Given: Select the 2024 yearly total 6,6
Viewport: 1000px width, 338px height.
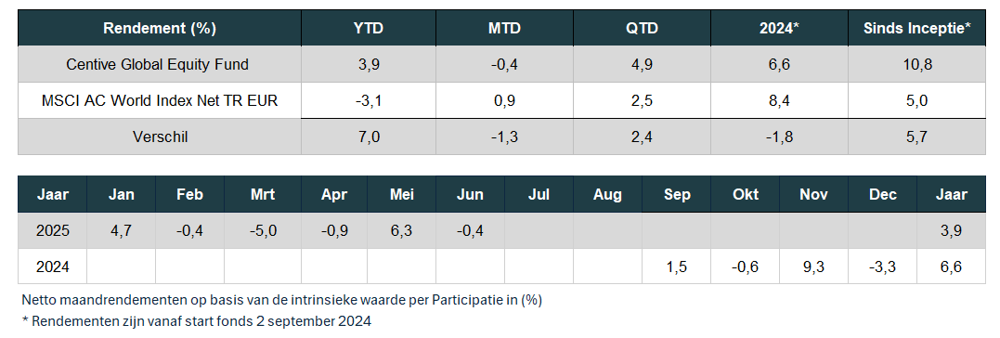Looking at the screenshot, I should click(x=951, y=266).
